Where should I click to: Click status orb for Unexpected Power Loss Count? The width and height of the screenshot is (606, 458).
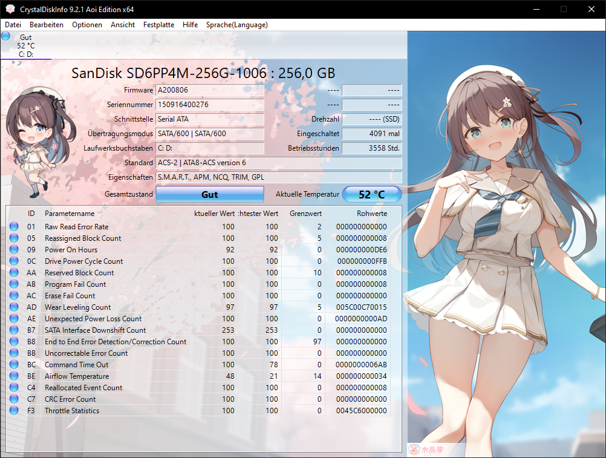coord(14,318)
